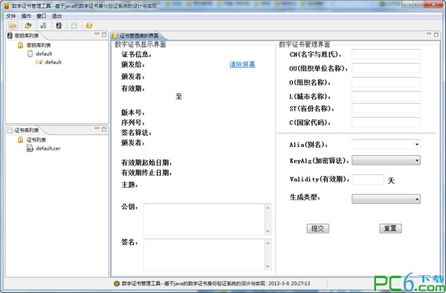446x293 pixels.
Task: Click the 签名 box scroll up arrow
Action: [268, 243]
